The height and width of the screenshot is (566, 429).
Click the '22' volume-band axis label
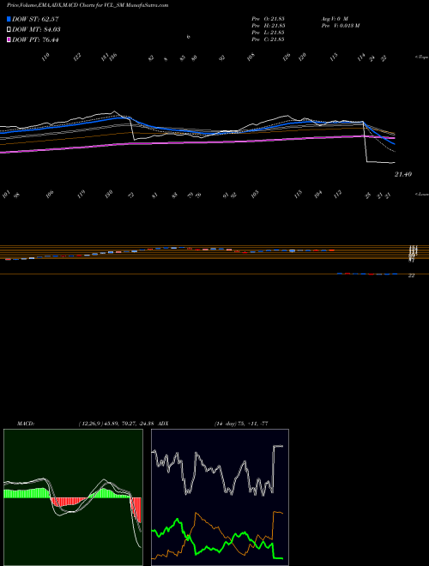411,275
